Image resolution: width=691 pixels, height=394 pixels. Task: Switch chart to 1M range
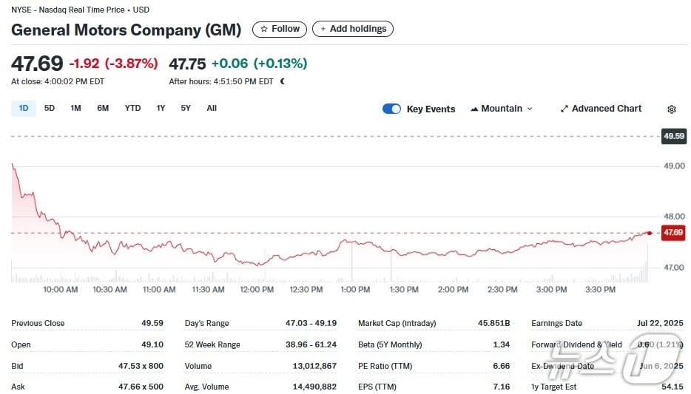click(x=75, y=108)
